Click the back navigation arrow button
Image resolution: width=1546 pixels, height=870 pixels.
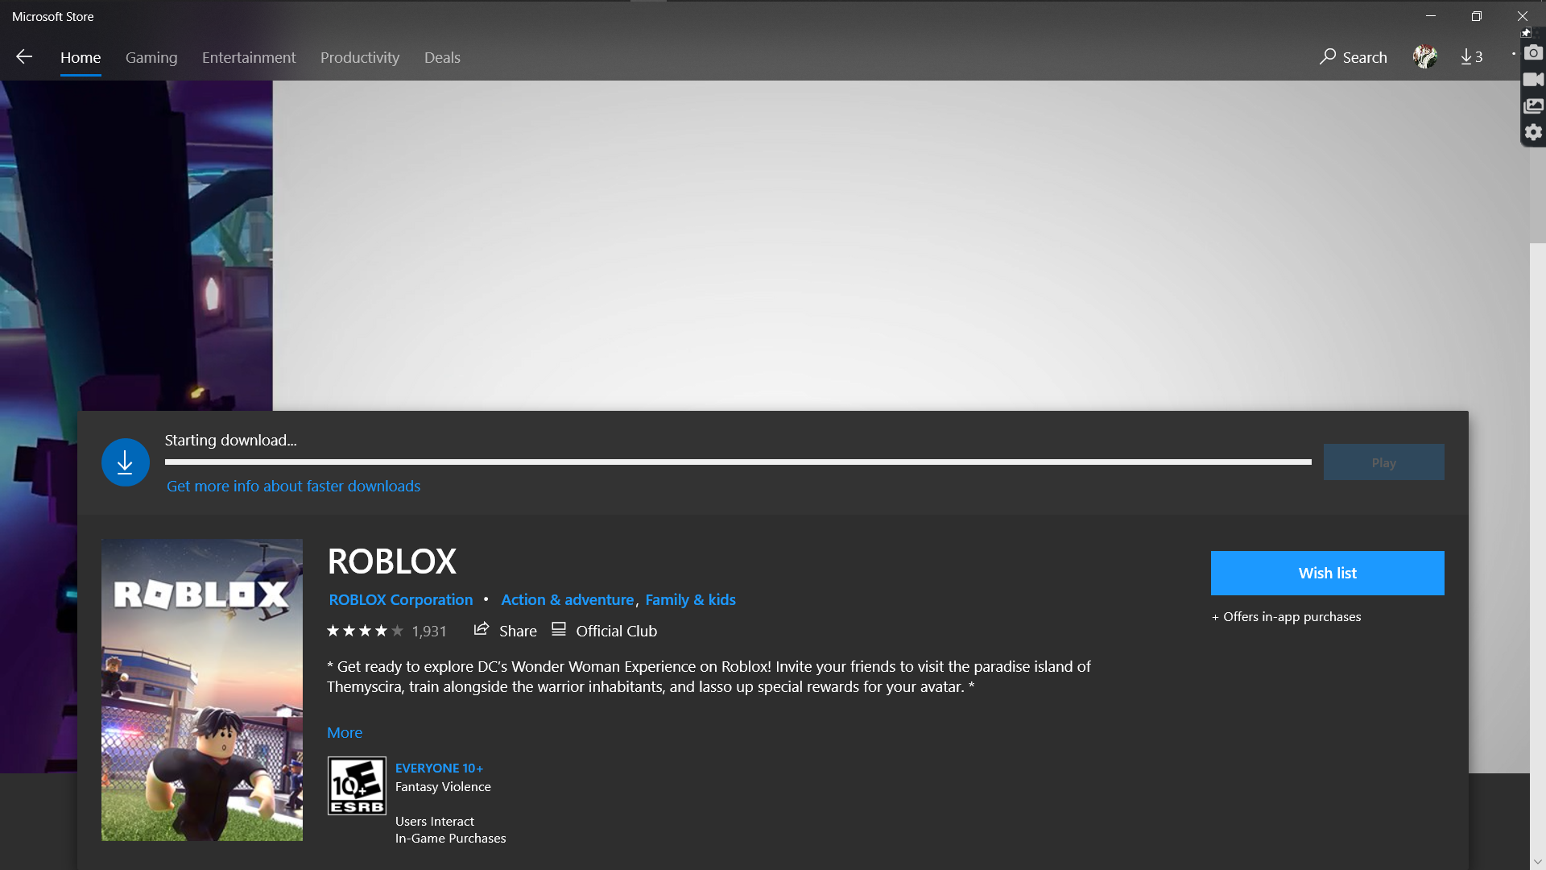click(x=24, y=57)
